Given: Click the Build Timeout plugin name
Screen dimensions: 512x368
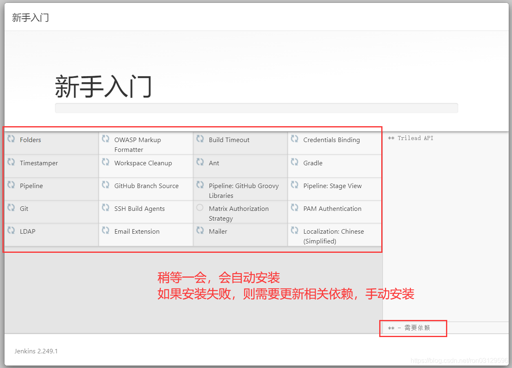Looking at the screenshot, I should click(229, 140).
